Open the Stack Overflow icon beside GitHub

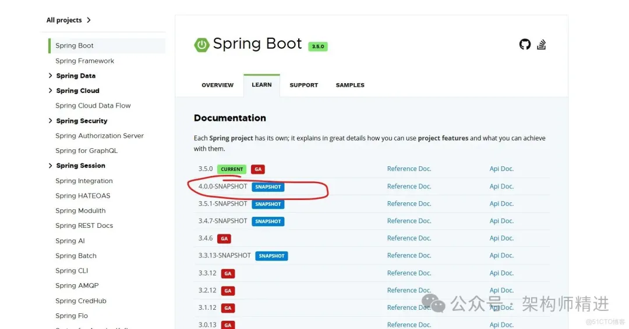click(542, 44)
